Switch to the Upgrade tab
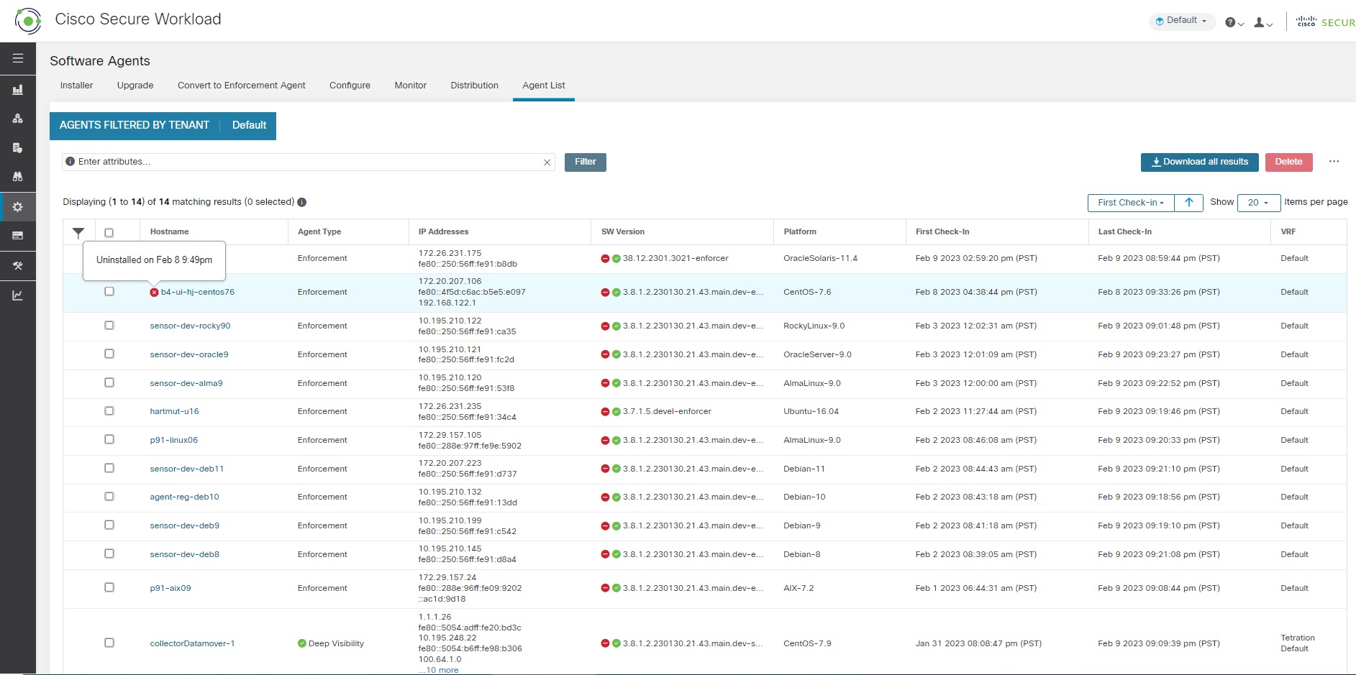 point(135,86)
